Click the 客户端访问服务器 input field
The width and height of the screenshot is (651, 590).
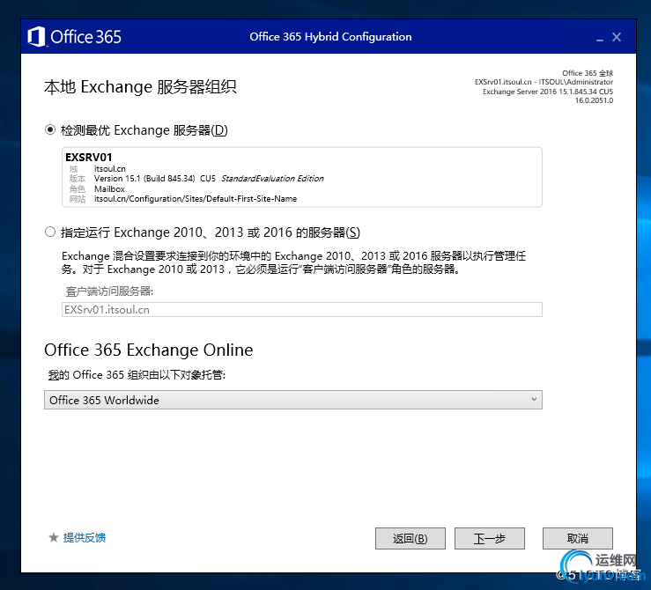302,309
